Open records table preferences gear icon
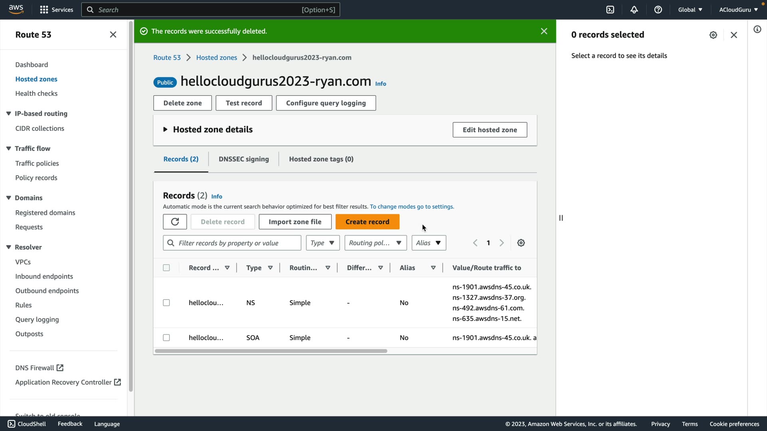The height and width of the screenshot is (431, 767). click(x=521, y=243)
